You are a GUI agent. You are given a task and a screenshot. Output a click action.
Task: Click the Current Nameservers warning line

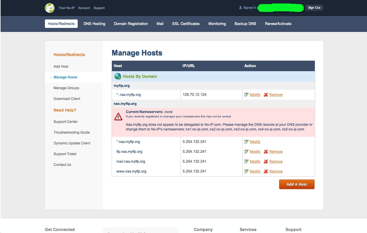click(149, 112)
